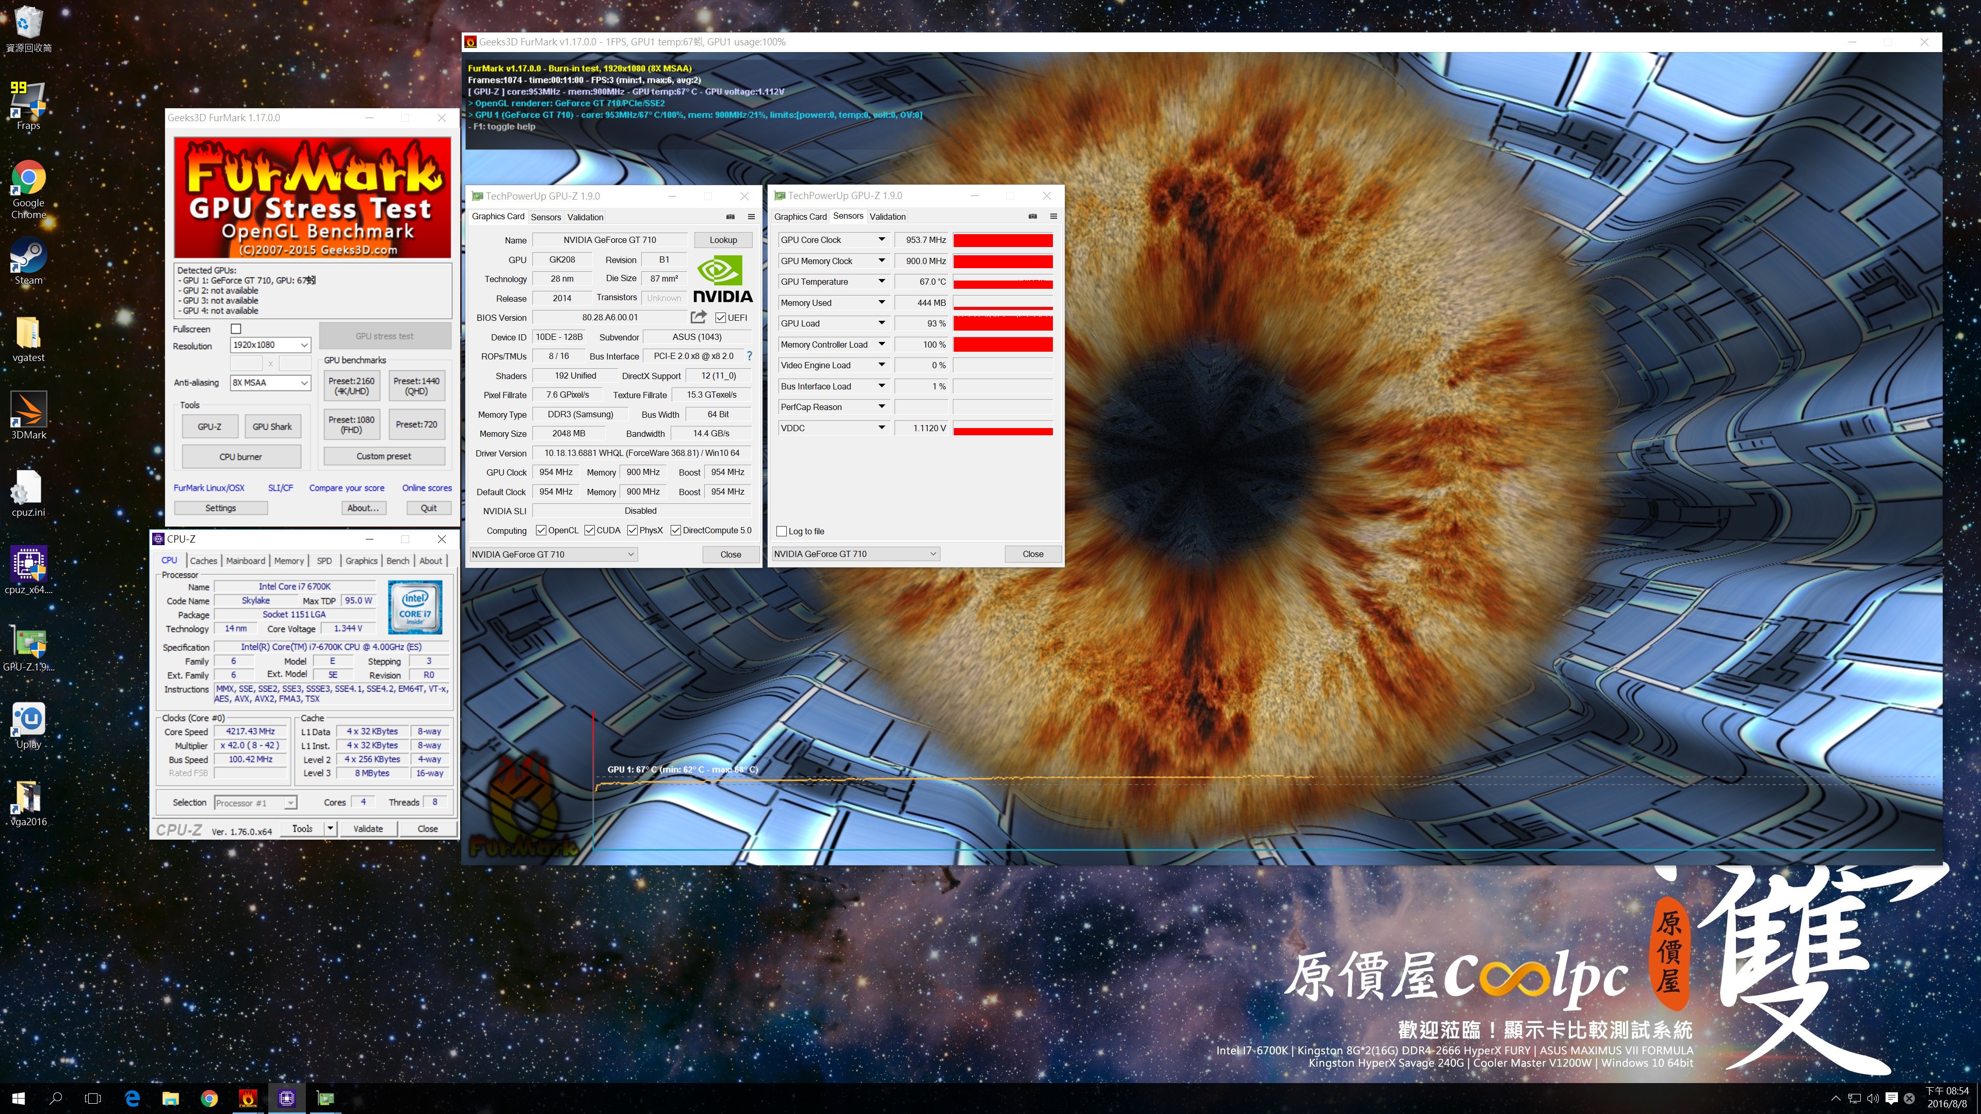Click the Windows Start button
Screen dimensions: 1981x1114
(x=19, y=1099)
